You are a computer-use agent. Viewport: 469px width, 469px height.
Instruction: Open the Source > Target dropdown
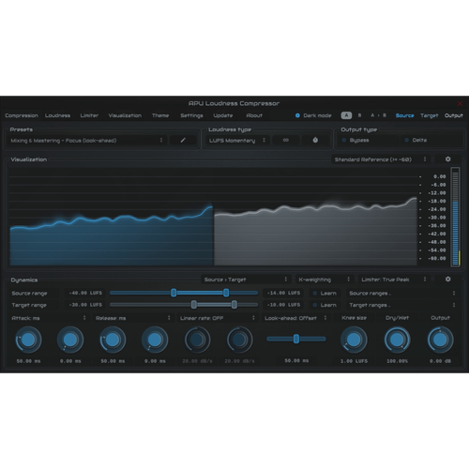click(x=246, y=280)
